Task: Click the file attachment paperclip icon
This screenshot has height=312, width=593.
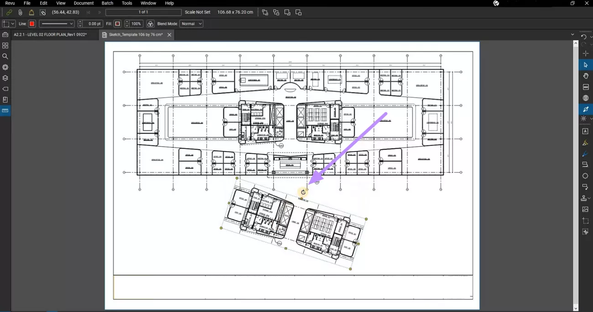Action: point(20,12)
